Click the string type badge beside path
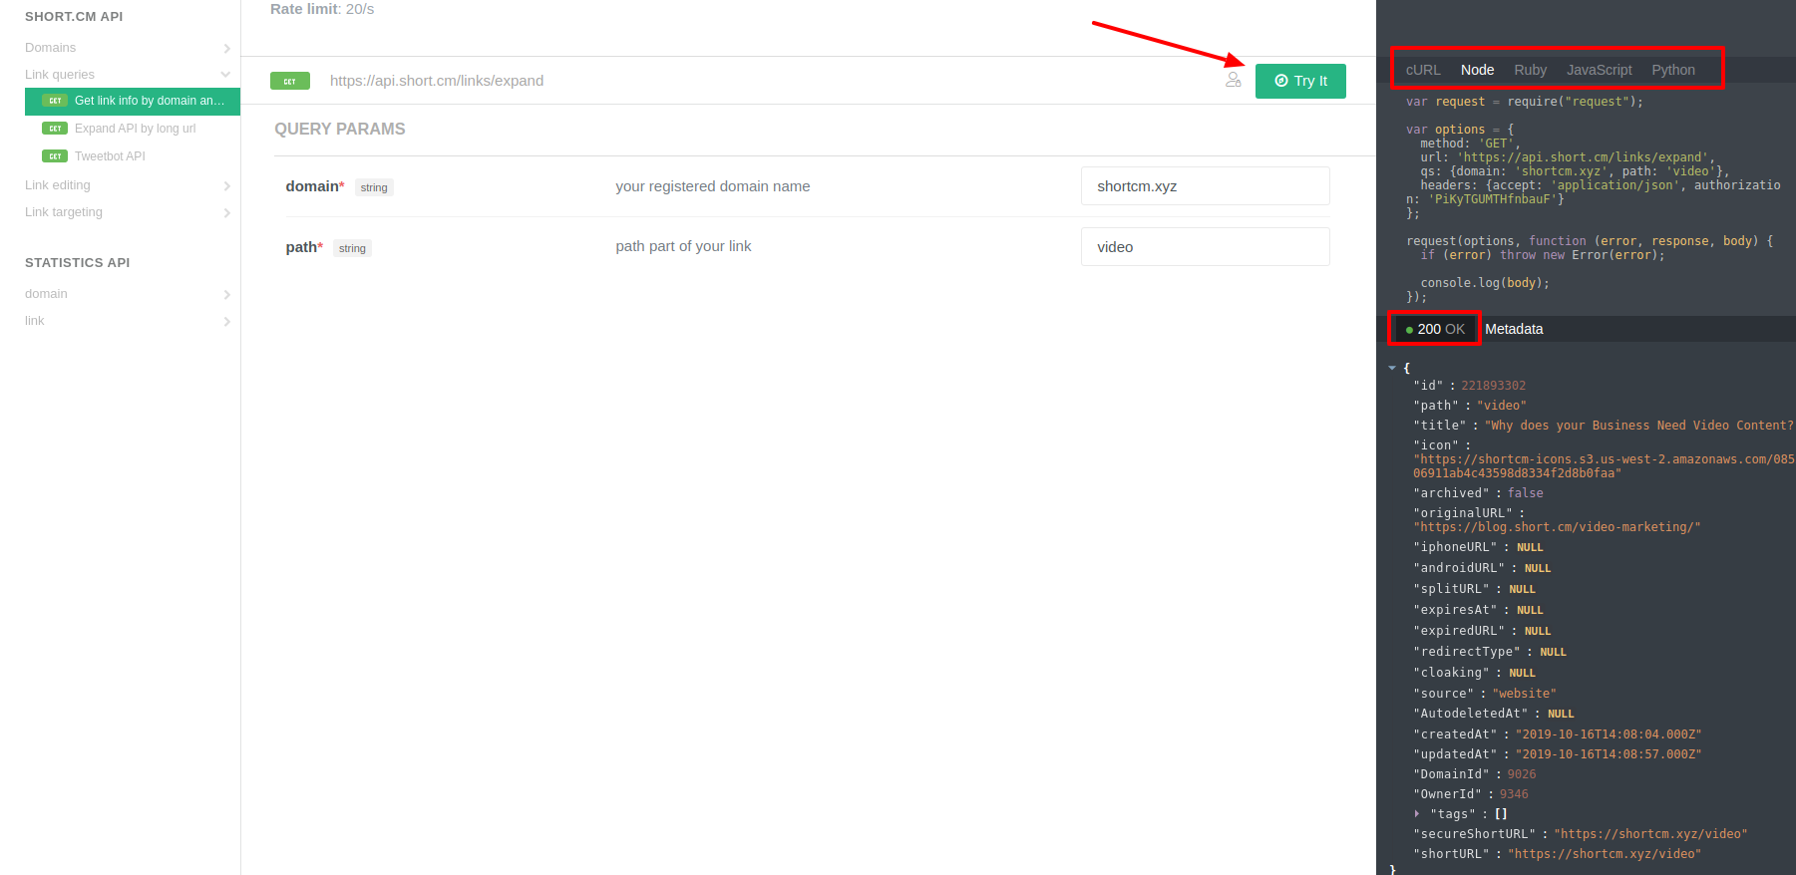The height and width of the screenshot is (875, 1796). point(352,248)
